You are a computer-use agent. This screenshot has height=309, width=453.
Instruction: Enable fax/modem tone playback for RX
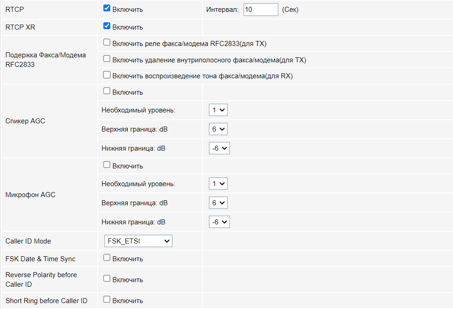point(107,75)
